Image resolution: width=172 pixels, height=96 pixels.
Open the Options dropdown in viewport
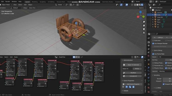142,8
